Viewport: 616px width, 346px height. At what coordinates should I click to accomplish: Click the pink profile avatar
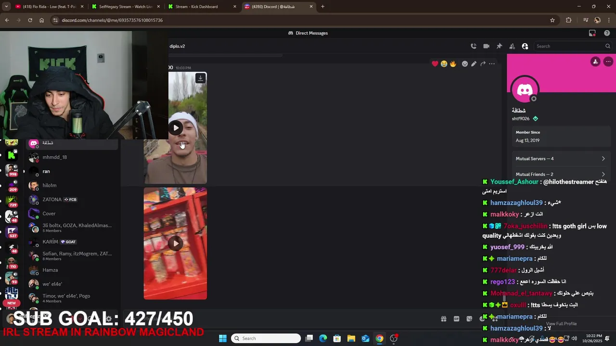[525, 90]
